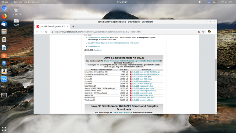The image size is (236, 133).
Task: Click the page vertical scrollbar thumb
Action: pos(216,70)
